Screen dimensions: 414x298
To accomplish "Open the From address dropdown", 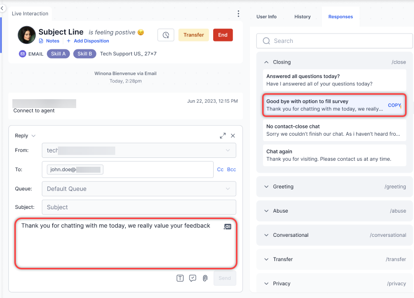I will (x=138, y=150).
